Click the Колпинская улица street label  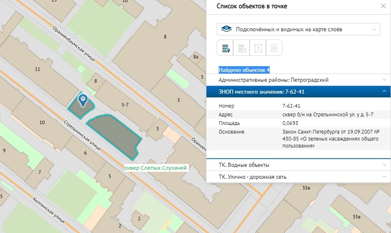click(x=49, y=210)
